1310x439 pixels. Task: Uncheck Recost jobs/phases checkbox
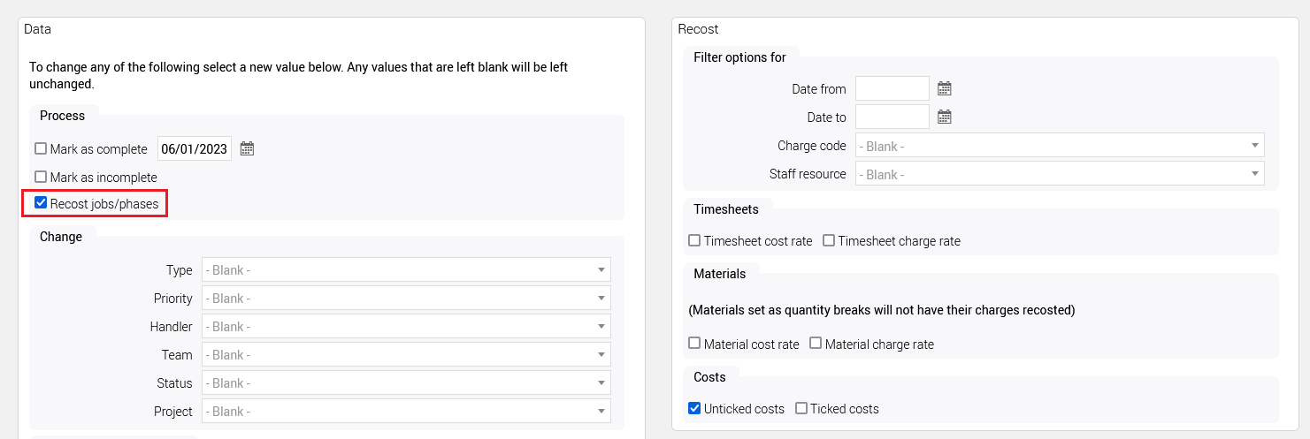click(x=41, y=203)
